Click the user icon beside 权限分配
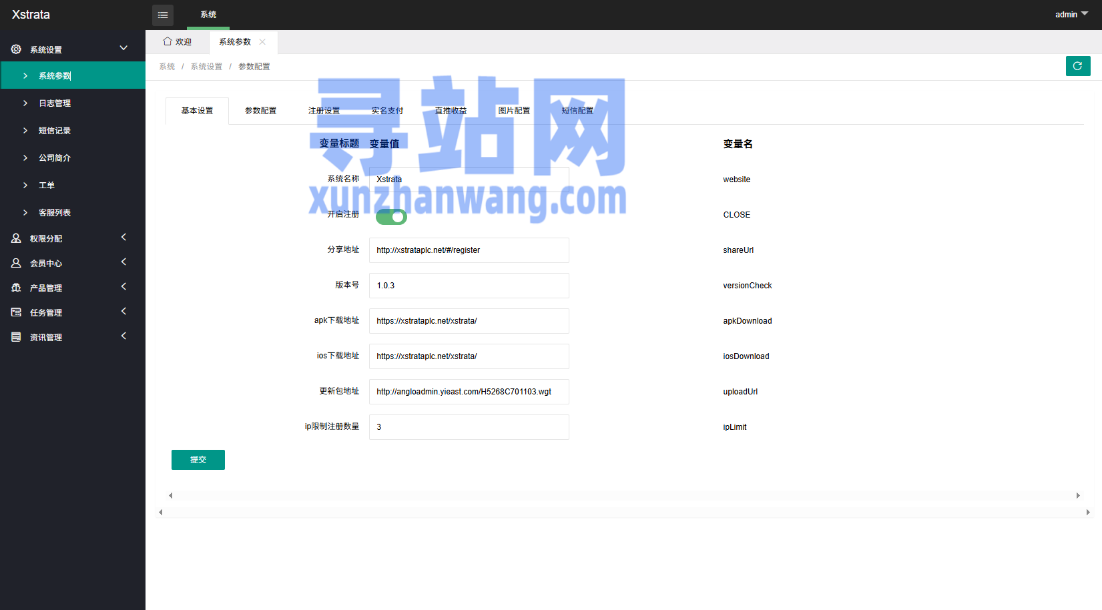This screenshot has height=610, width=1102. 16,238
